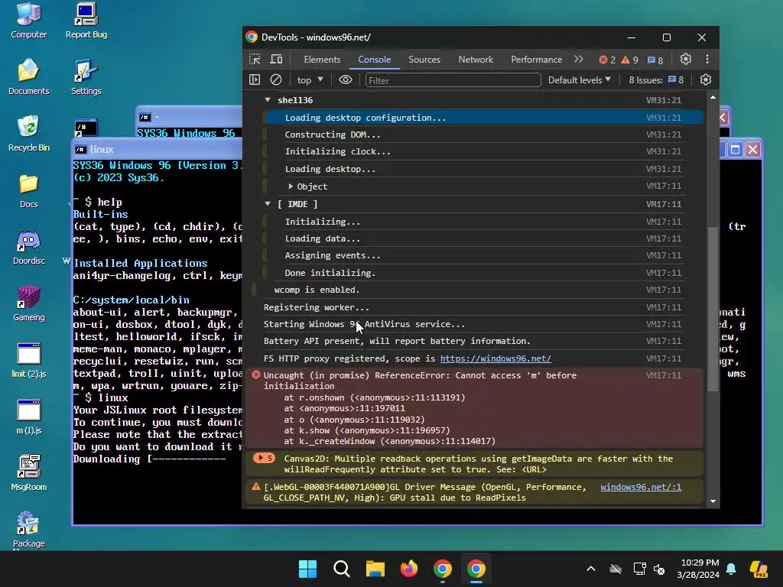
Task: Switch to the Network tab
Action: point(476,60)
